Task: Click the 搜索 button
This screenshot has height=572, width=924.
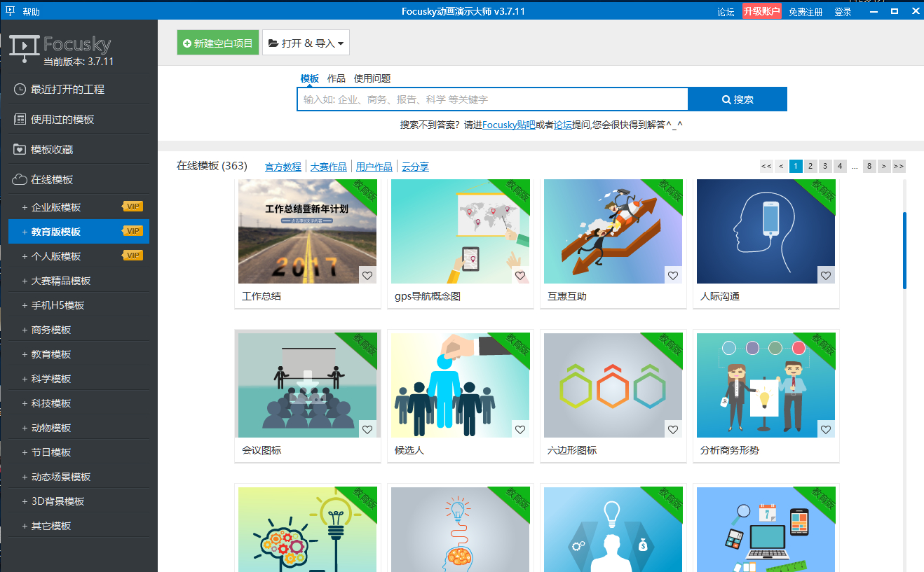Action: pyautogui.click(x=738, y=99)
